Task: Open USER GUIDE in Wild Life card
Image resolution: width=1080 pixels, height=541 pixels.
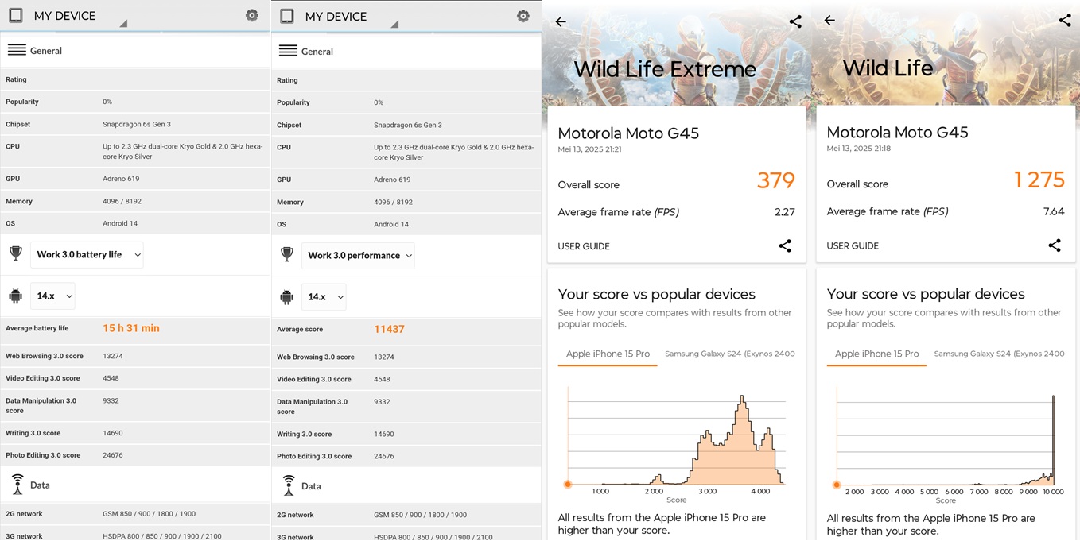Action: point(853,245)
